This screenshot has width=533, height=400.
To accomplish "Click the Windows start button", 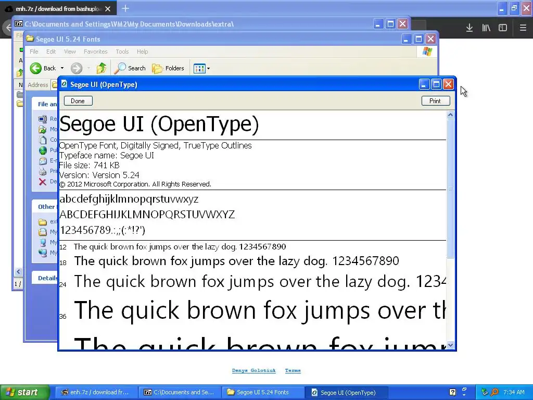I will (24, 392).
